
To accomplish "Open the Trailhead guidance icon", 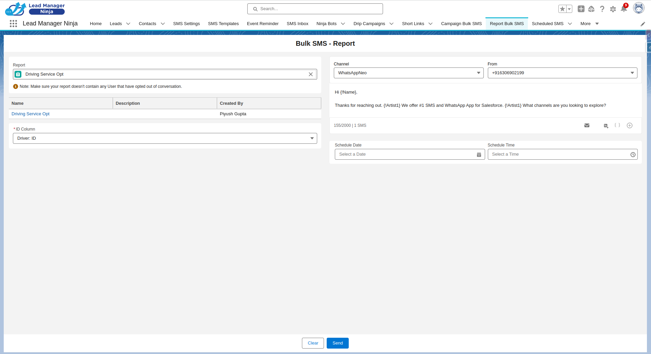I will pos(591,9).
